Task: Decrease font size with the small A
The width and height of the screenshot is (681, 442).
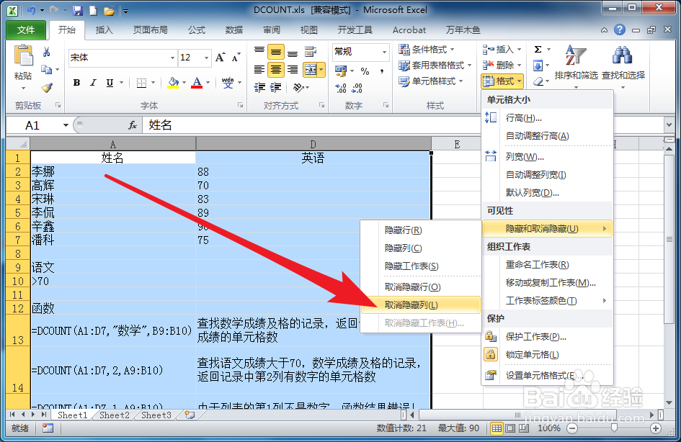Action: pos(236,58)
